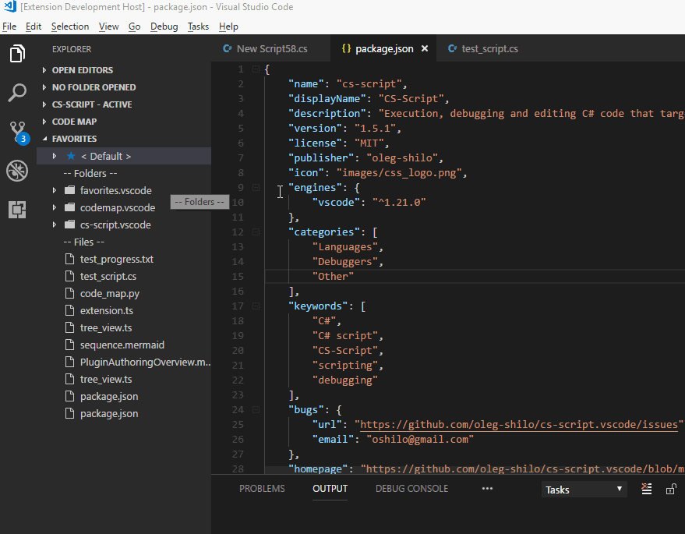Viewport: 685px width, 534px height.
Task: Switch to the New Script58.cs tab
Action: [271, 48]
